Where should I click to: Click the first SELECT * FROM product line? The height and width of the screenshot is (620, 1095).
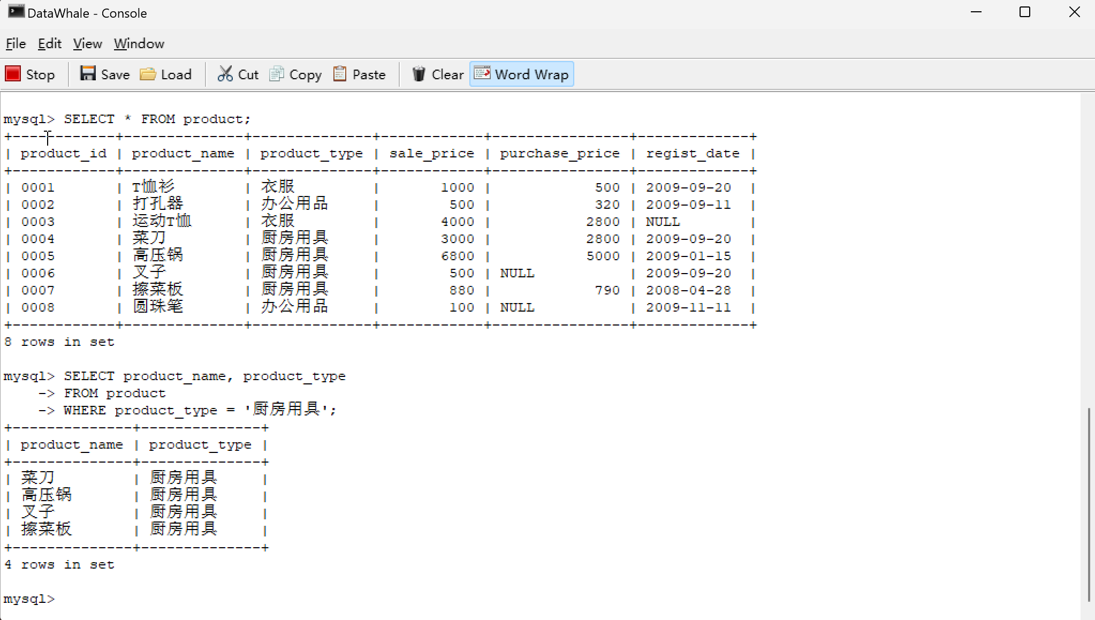[x=156, y=119]
